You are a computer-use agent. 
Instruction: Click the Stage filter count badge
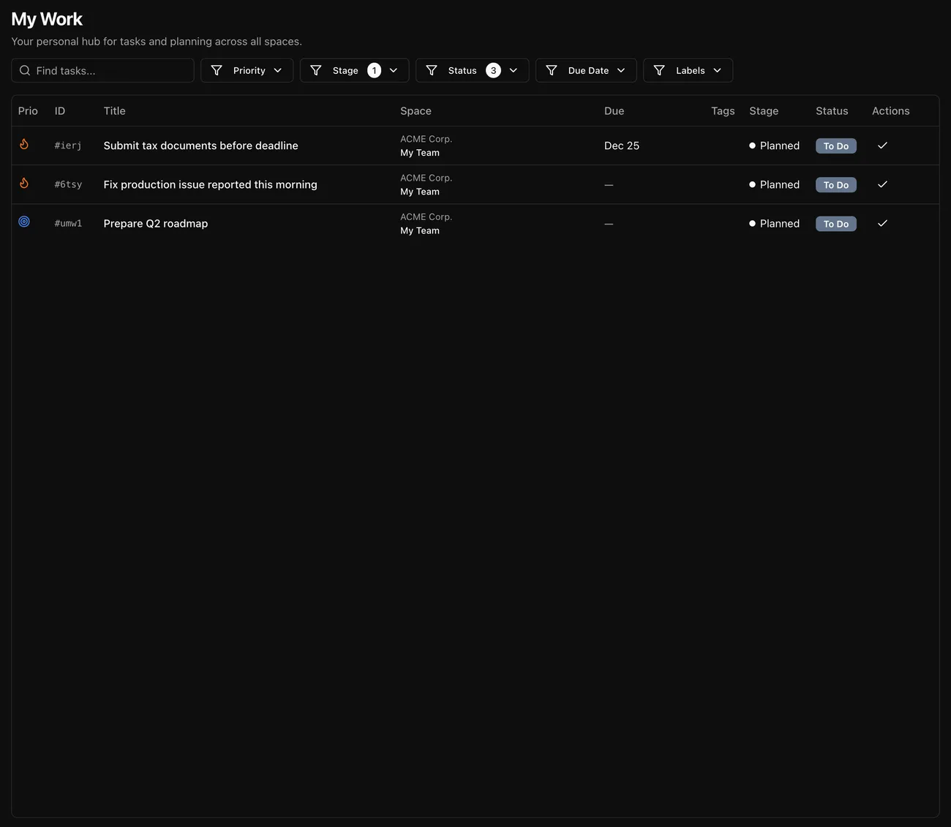(374, 71)
